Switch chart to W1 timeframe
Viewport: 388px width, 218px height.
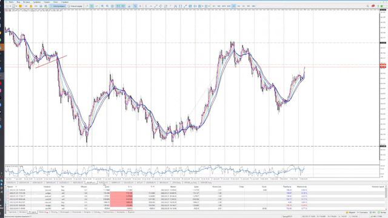[249, 6]
